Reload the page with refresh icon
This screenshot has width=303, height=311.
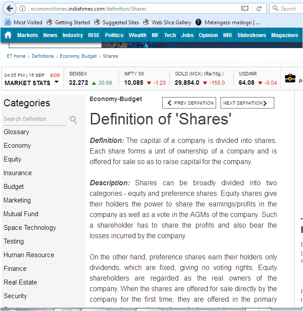[259, 8]
